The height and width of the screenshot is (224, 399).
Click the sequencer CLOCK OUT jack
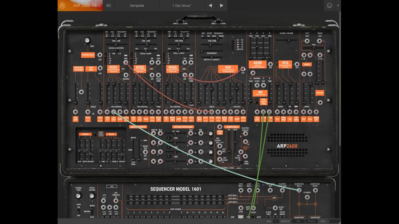pos(275,208)
